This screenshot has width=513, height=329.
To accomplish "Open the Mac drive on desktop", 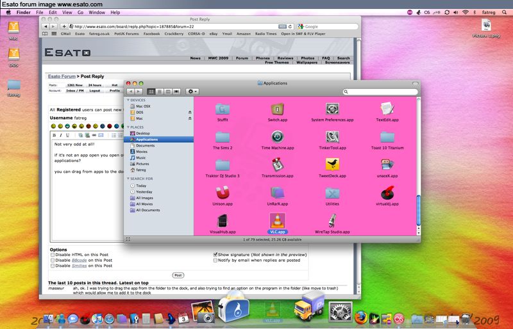I will [x=13, y=28].
